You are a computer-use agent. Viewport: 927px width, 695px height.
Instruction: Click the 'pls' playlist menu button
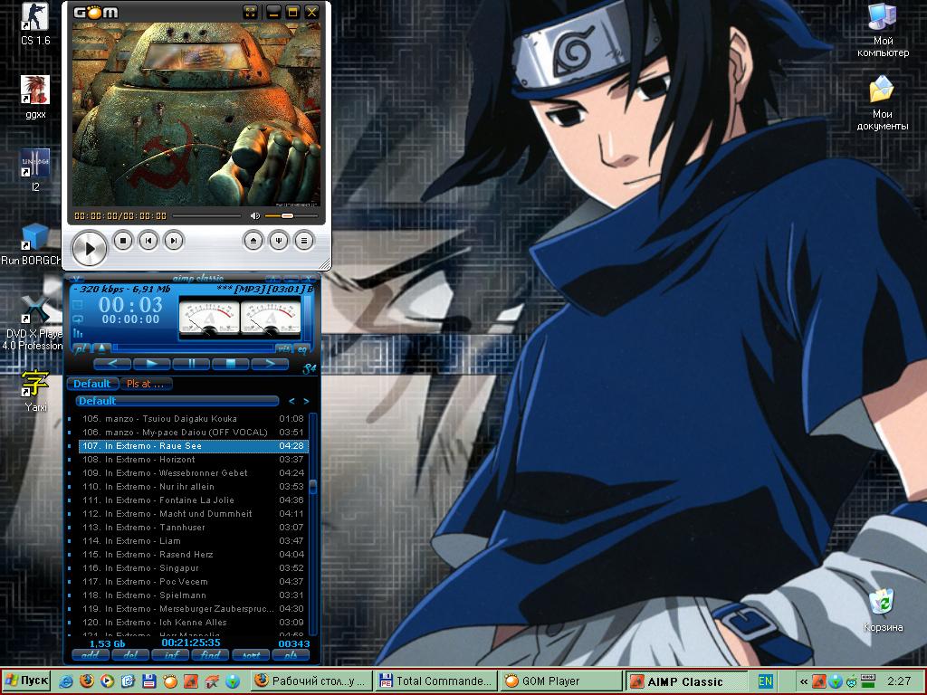291,655
